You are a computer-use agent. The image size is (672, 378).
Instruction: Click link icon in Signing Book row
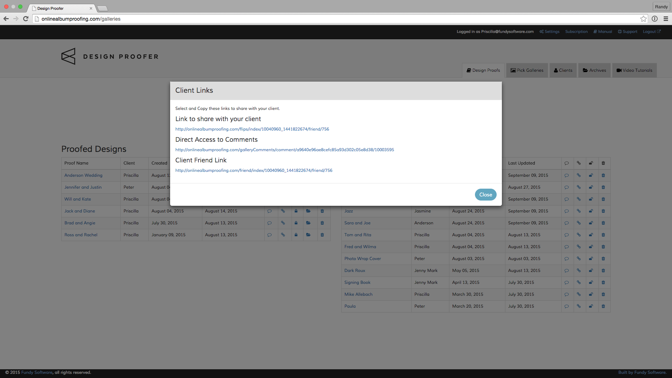579,282
